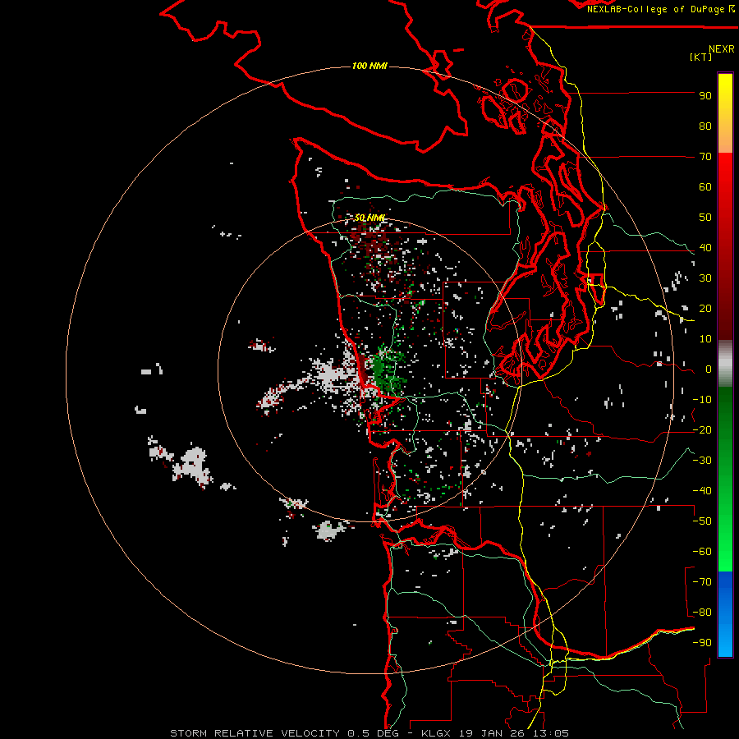Click the 50 value on velocity scale
This screenshot has width=739, height=739.
click(x=705, y=218)
